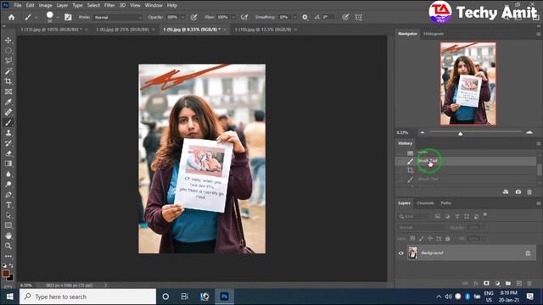543x305 pixels.
Task: Create new adjustment layer icon
Action: click(498, 283)
